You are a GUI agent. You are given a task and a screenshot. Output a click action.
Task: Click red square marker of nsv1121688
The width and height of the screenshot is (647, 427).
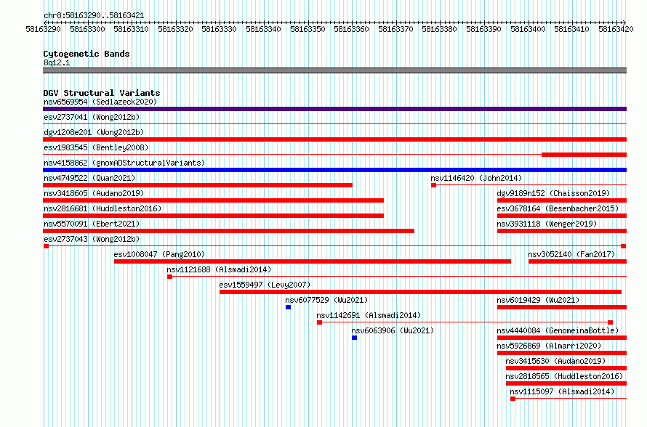[169, 277]
